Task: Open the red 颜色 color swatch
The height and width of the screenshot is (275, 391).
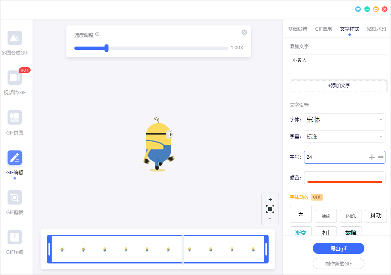Action: coord(345,178)
